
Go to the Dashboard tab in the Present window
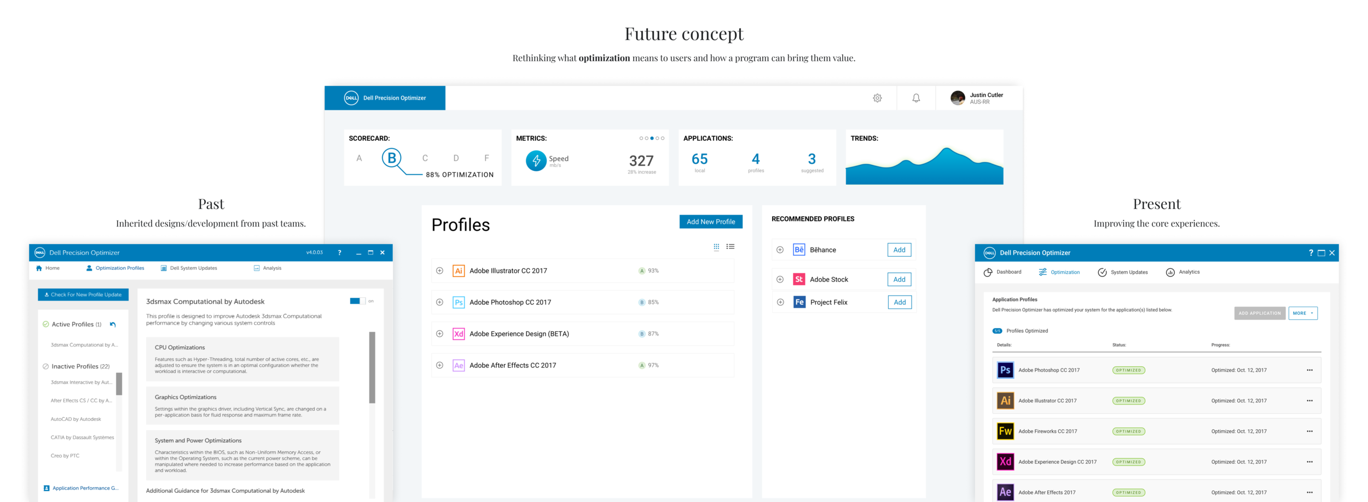1002,272
